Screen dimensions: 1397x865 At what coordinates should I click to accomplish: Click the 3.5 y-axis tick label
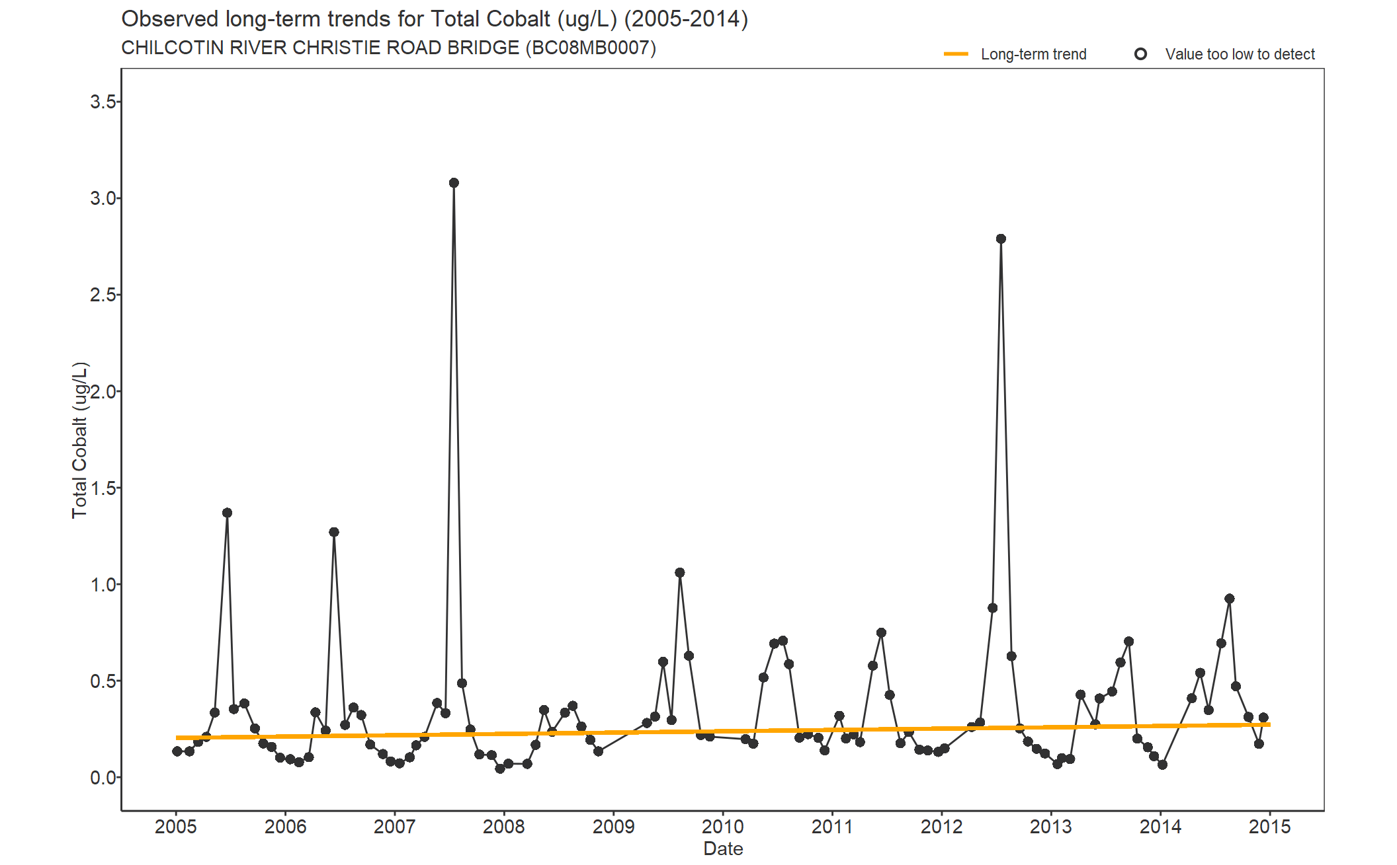click(x=103, y=102)
